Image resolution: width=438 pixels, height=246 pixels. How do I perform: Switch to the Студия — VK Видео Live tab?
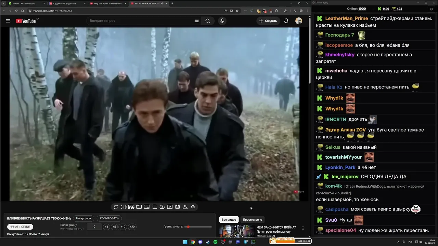click(67, 3)
